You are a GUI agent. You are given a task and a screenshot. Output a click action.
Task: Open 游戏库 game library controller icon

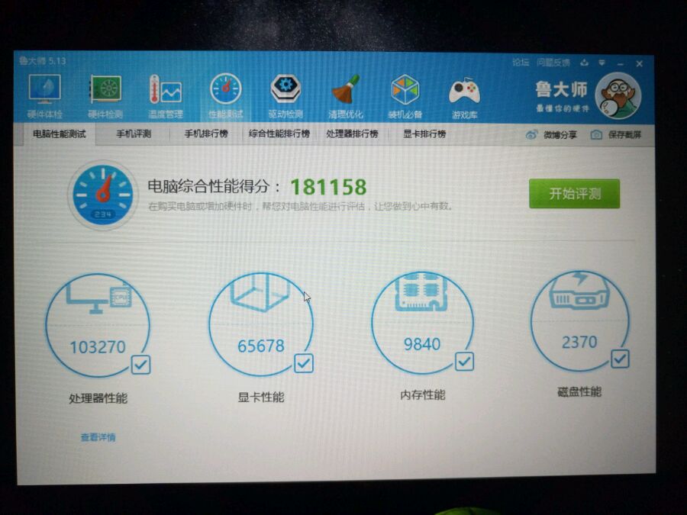click(464, 91)
